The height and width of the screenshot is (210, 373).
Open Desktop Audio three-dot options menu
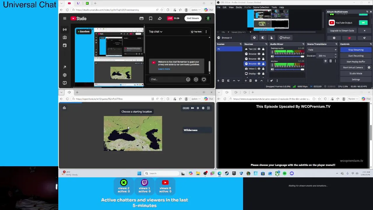click(272, 52)
